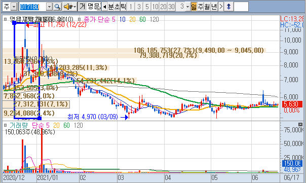Click the square marker beside the price indicator title
This screenshot has width=306, height=183.
pos(5,19)
